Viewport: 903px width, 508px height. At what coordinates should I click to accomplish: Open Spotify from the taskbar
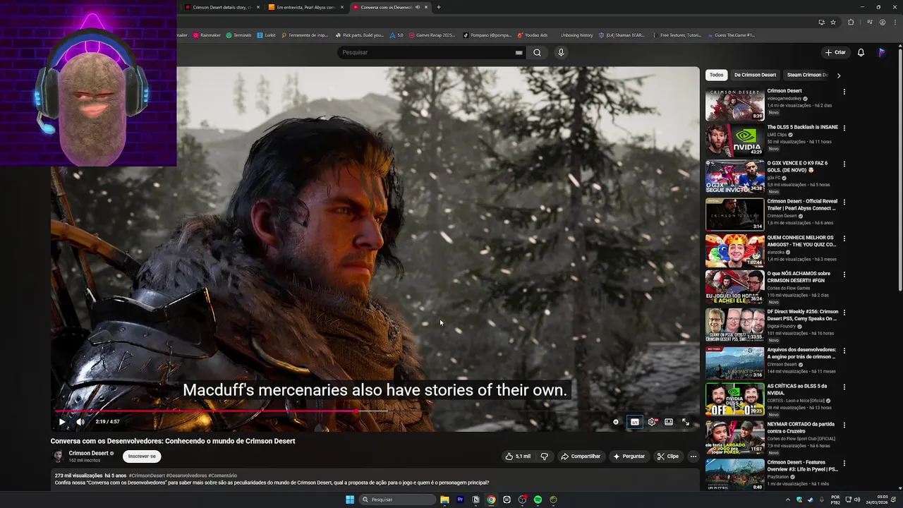pos(538,500)
